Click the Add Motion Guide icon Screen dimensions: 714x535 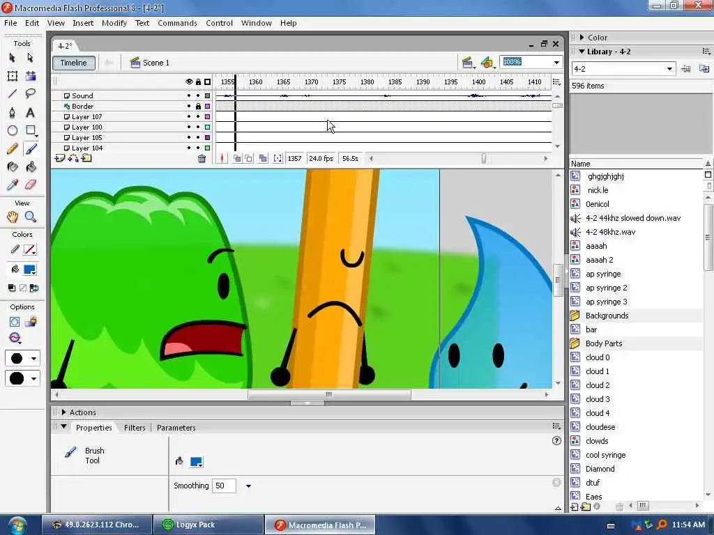(73, 158)
